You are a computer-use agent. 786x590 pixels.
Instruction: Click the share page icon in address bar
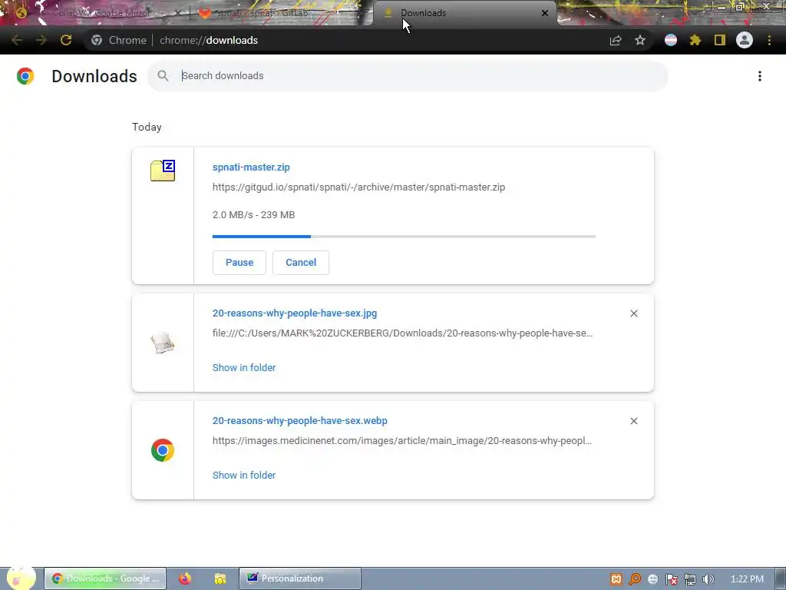[x=616, y=41]
